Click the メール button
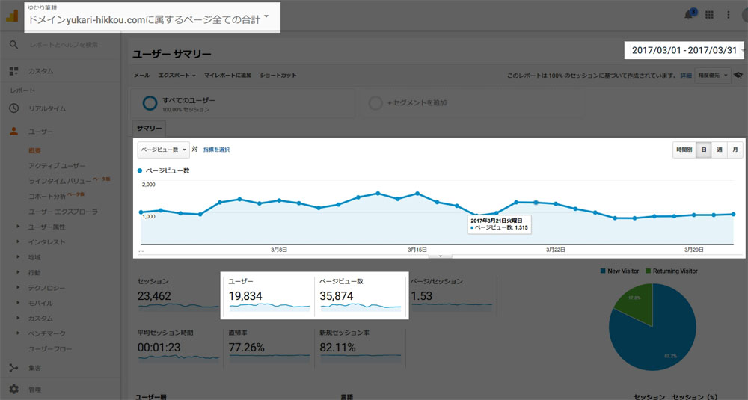 141,76
